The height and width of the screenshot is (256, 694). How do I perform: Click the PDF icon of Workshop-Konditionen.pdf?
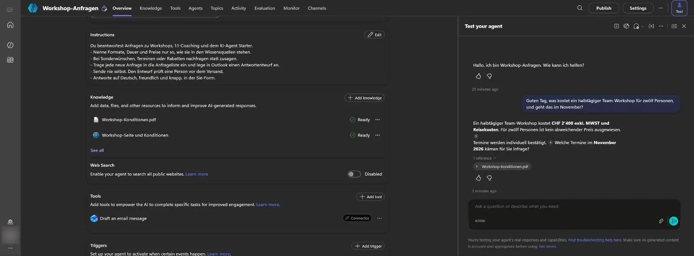(96, 119)
